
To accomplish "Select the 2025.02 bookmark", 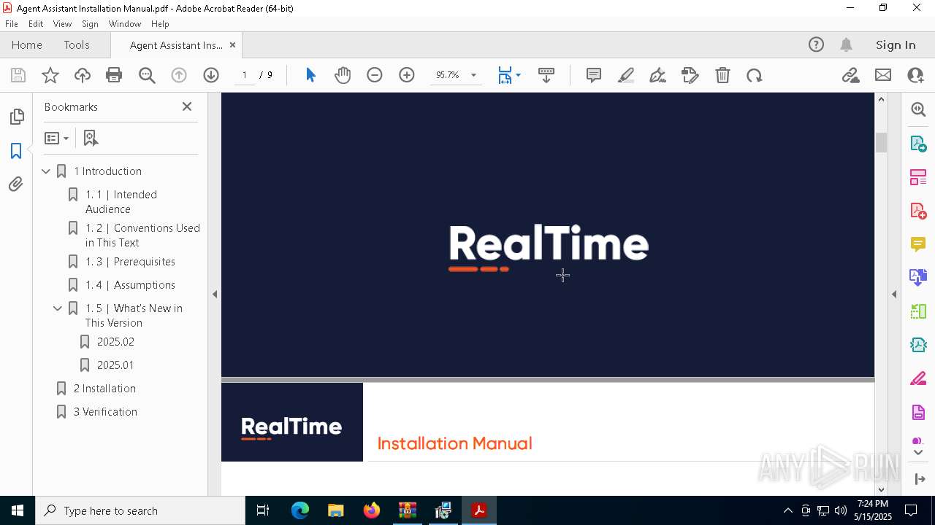I will coord(115,342).
